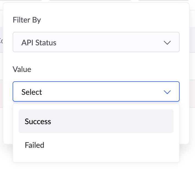Toggle the Value dropdown arrow
195x178 pixels.
tap(167, 92)
